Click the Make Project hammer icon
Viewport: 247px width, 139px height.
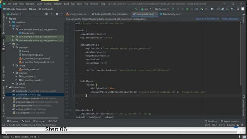click(136, 9)
